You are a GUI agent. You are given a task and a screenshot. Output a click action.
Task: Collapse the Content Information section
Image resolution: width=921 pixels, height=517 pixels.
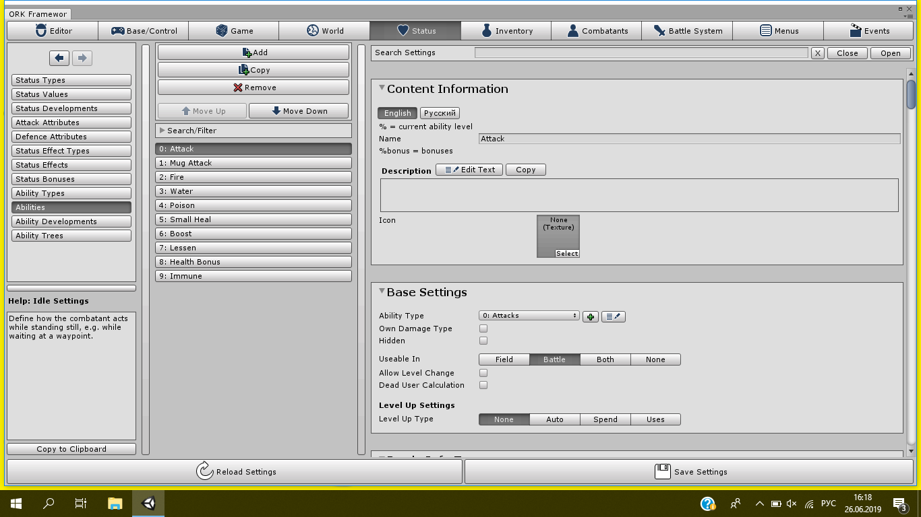tap(382, 88)
